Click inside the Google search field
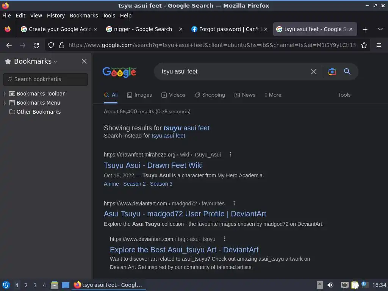 pos(233,72)
